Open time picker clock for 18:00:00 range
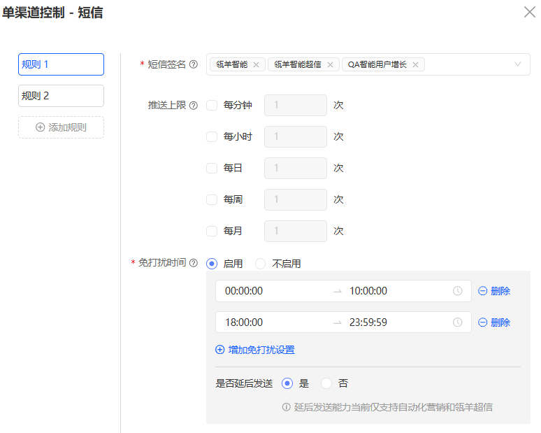541x433 pixels. tap(458, 322)
